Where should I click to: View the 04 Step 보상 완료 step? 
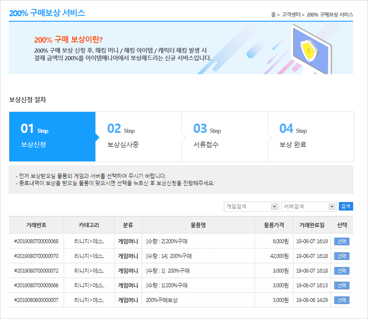[x=311, y=136]
